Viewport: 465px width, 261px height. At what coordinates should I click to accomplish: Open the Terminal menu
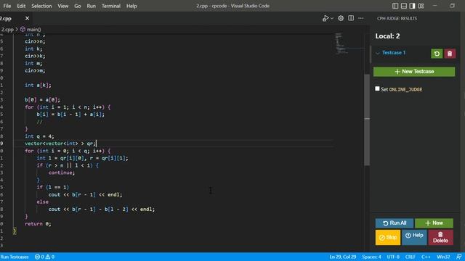[x=111, y=6]
